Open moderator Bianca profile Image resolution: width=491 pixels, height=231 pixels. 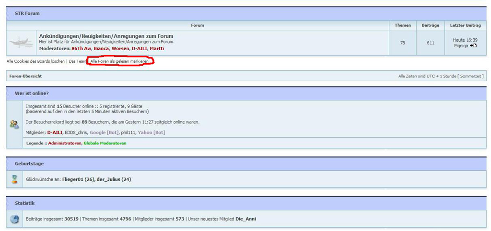point(101,49)
